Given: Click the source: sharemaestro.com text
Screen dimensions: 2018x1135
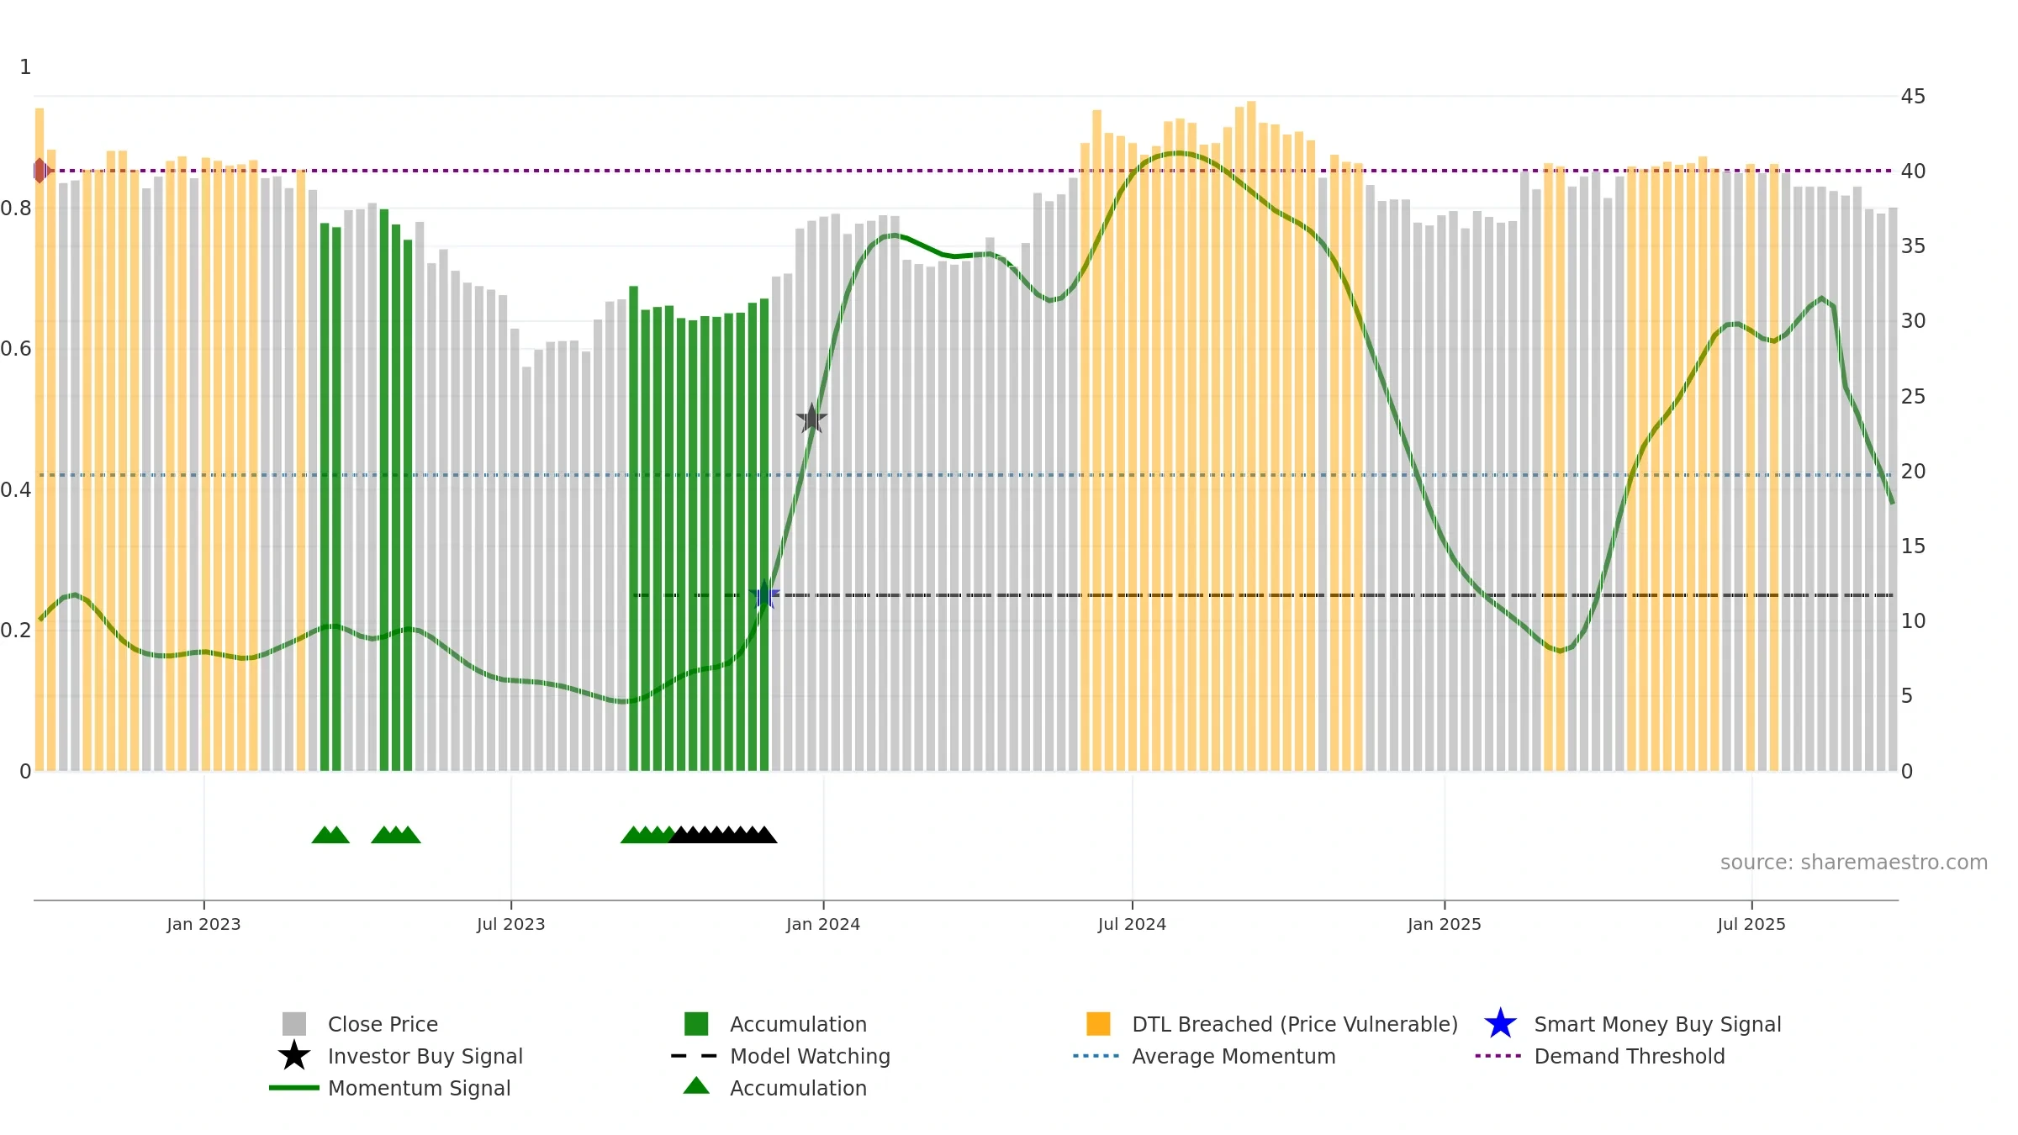Looking at the screenshot, I should coord(1853,863).
